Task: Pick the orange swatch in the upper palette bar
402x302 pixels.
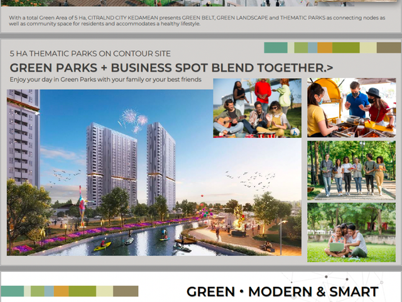Action: [x=325, y=48]
